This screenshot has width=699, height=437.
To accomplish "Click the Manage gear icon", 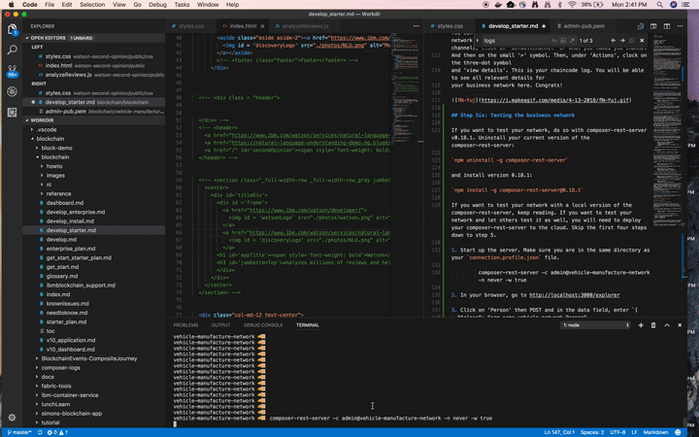I will [13, 416].
